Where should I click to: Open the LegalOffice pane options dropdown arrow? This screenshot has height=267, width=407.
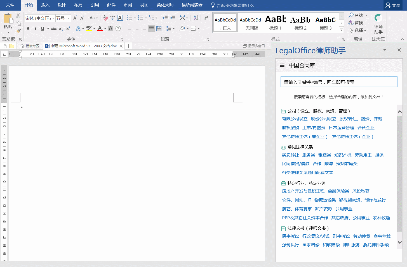coord(385,50)
